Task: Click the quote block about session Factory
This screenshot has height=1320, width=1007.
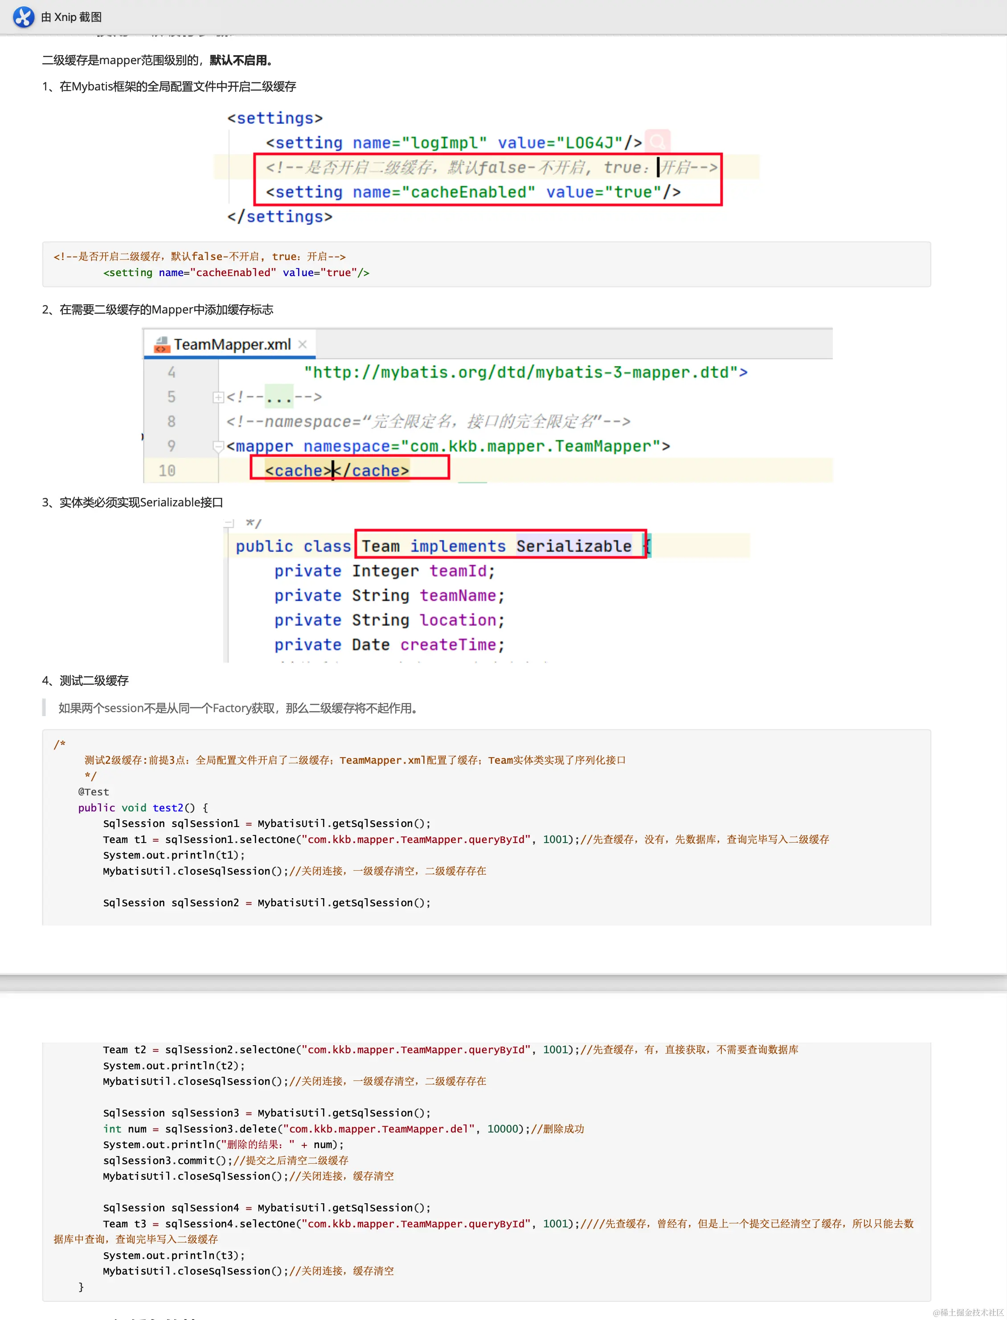Action: pos(238,708)
